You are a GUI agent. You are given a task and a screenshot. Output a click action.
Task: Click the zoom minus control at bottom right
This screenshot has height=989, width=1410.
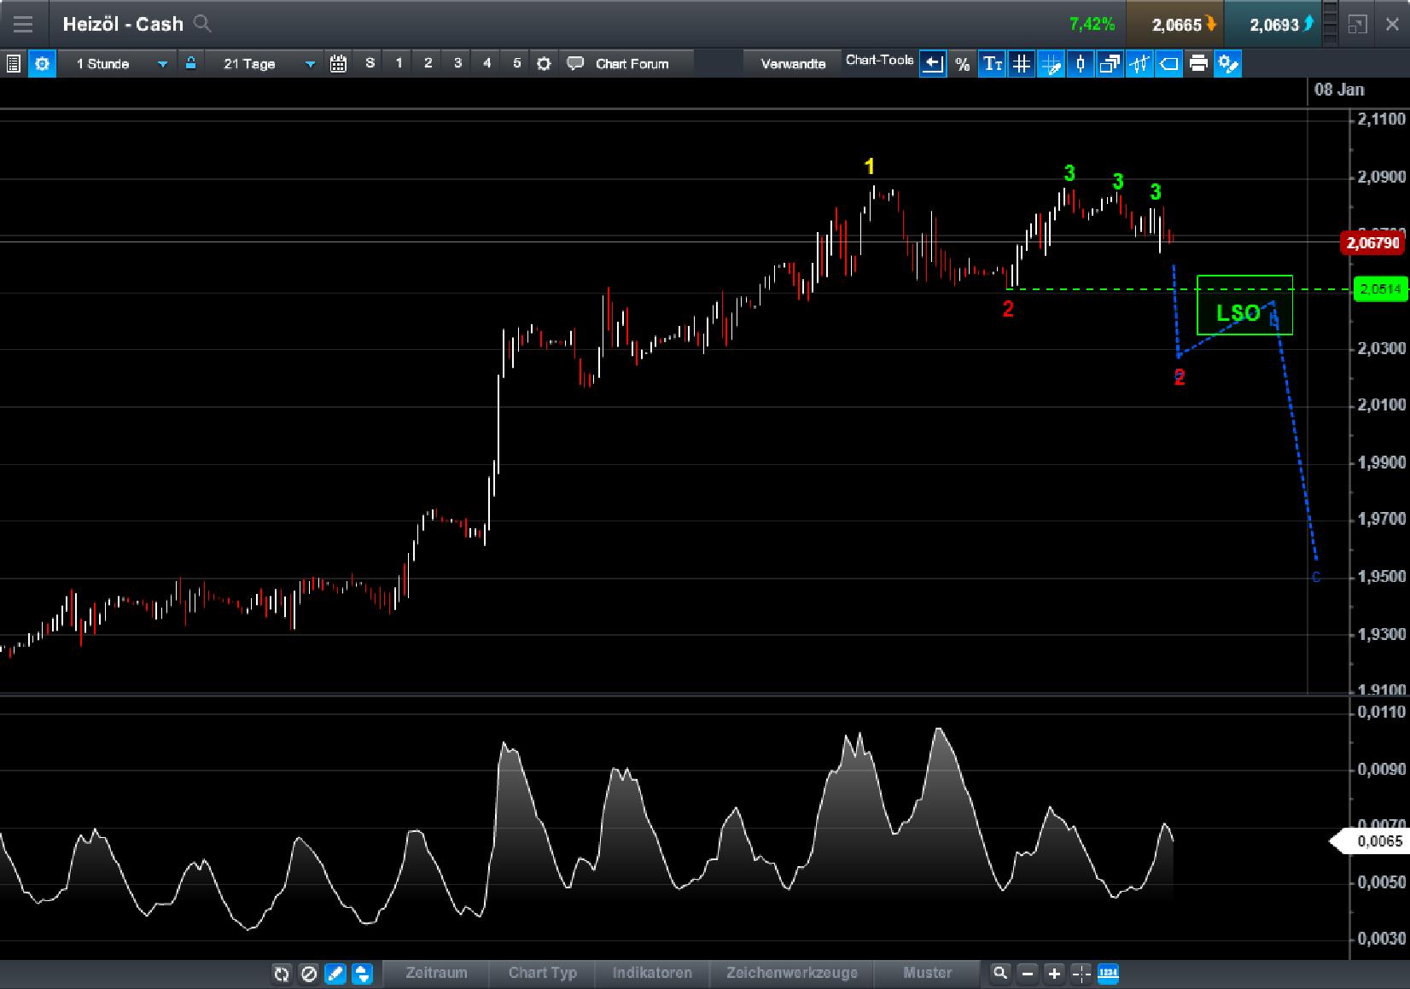(1027, 973)
